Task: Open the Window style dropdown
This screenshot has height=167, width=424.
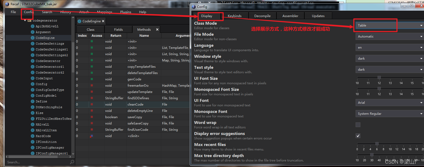Action: [390, 59]
